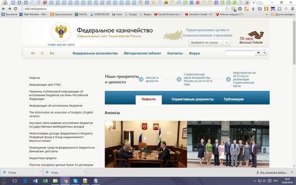
Task: Open Excel from the Windows taskbar
Action: (45, 181)
